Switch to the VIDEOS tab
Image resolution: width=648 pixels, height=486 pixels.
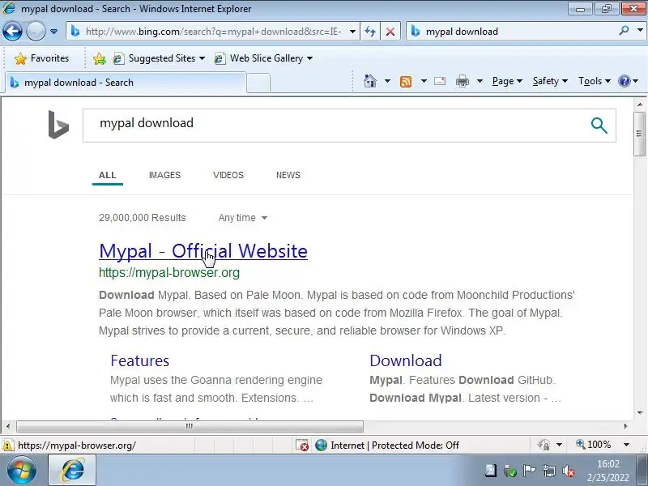tap(228, 175)
